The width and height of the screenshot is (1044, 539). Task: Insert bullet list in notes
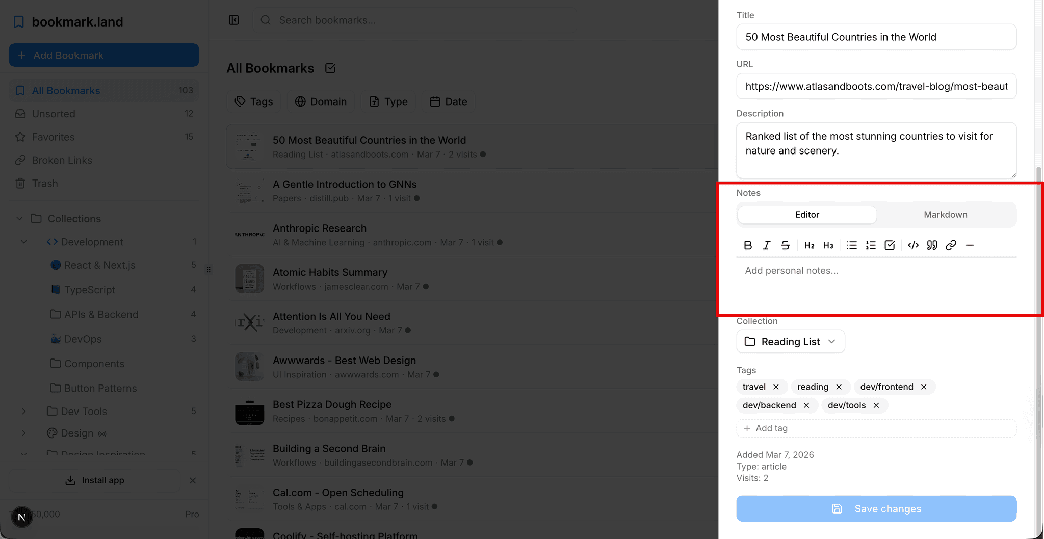852,245
